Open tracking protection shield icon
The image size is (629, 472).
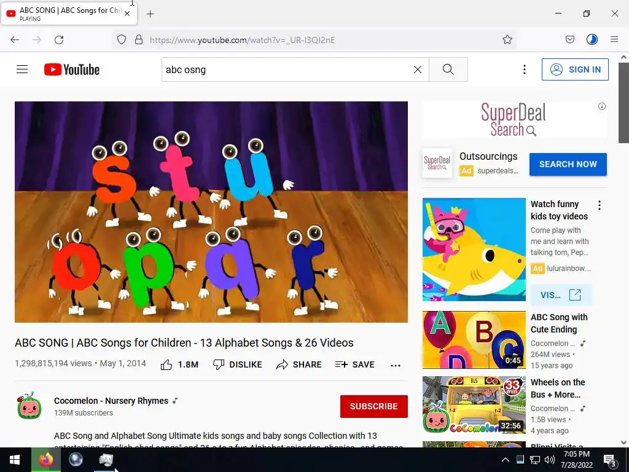click(122, 39)
